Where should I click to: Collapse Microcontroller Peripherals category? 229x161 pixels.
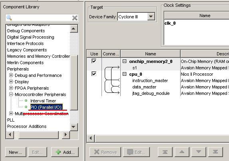point(11,94)
